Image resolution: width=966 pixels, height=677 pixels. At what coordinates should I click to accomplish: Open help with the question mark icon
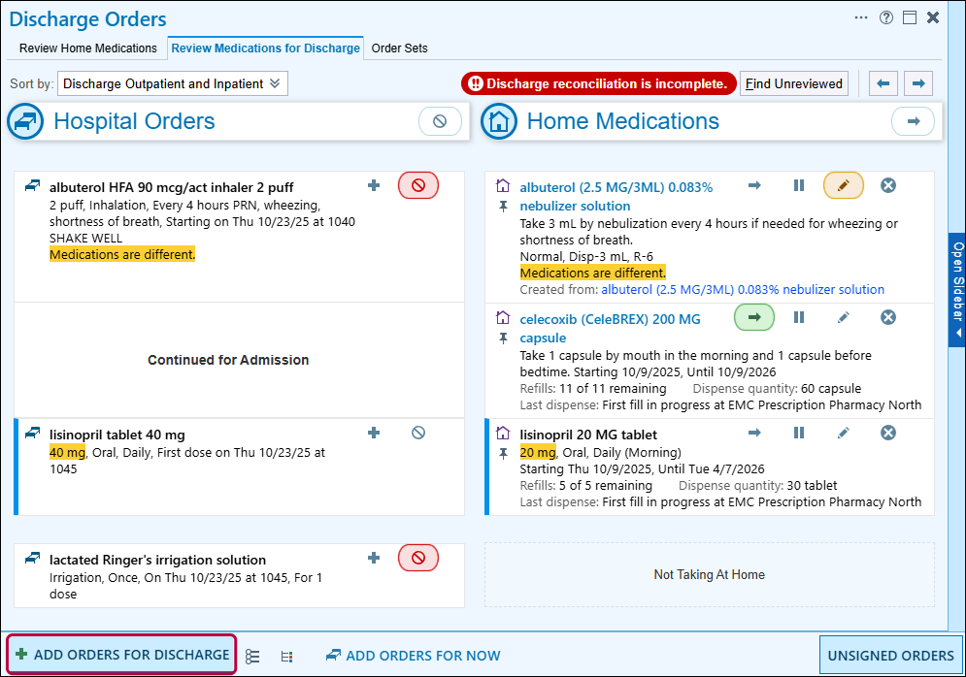(886, 17)
